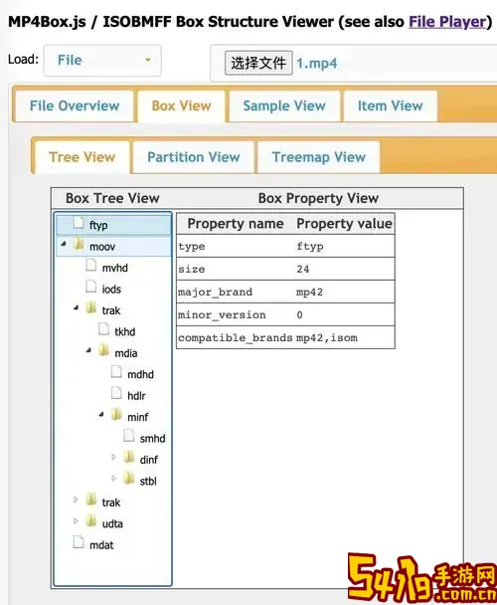This screenshot has height=605, width=497.
Task: Click the Property value column header
Action: pyautogui.click(x=345, y=224)
